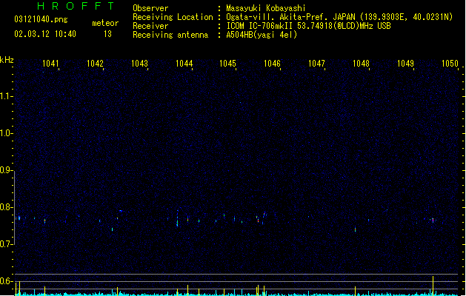Click the date stamp 02.03.12 10:40
The image size is (466, 296).
coord(45,34)
